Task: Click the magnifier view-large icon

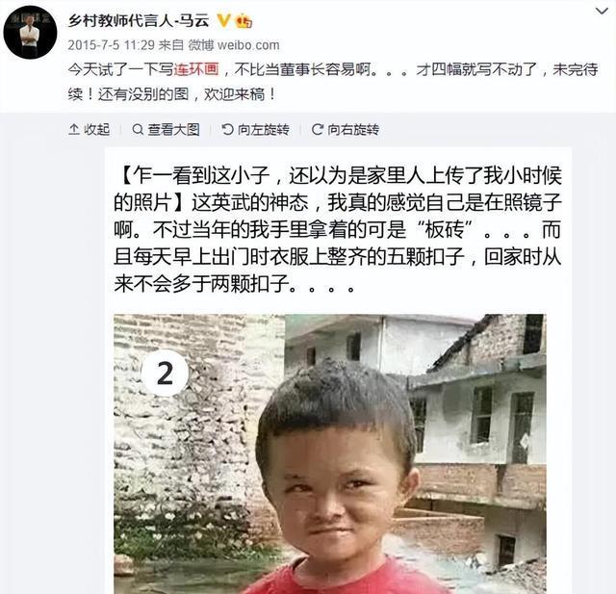Action: (138, 129)
